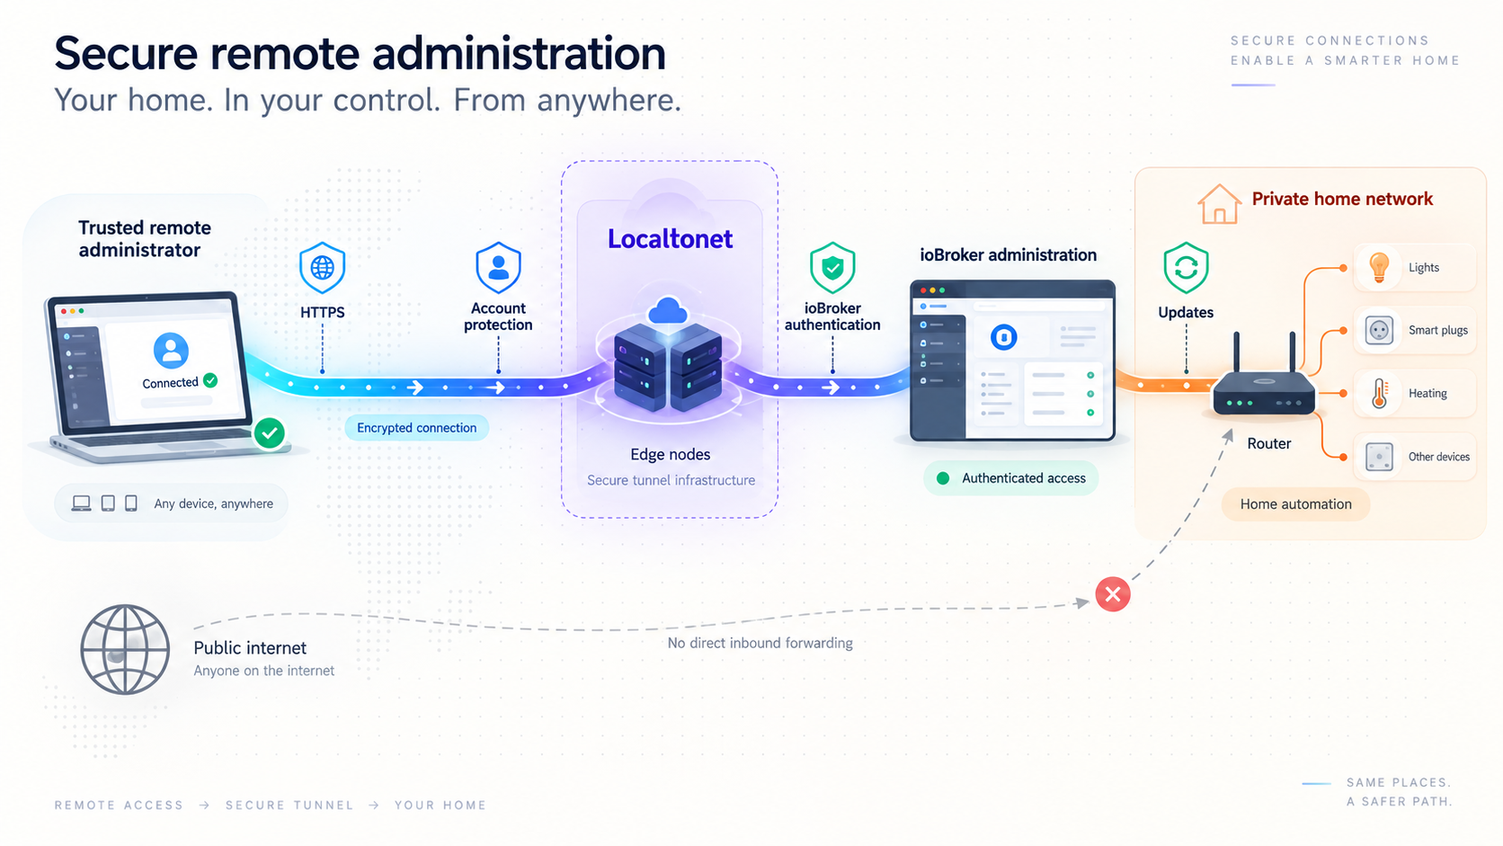This screenshot has width=1503, height=846.
Task: Click the Trusted remote administrator heading
Action: [x=144, y=239]
